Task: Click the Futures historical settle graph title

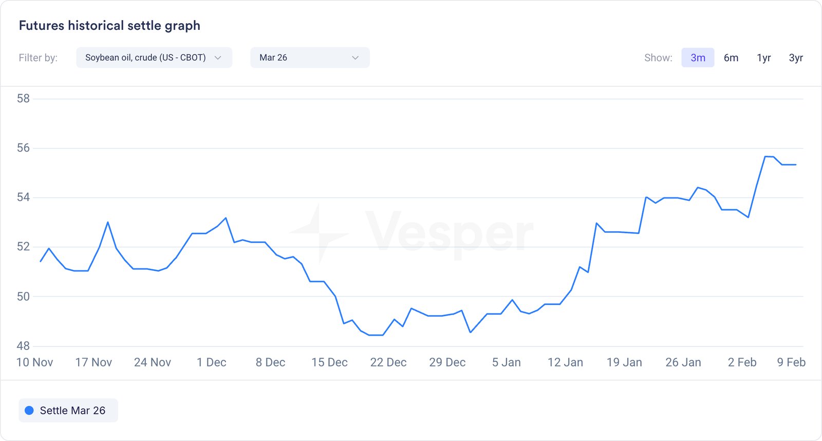Action: 109,26
